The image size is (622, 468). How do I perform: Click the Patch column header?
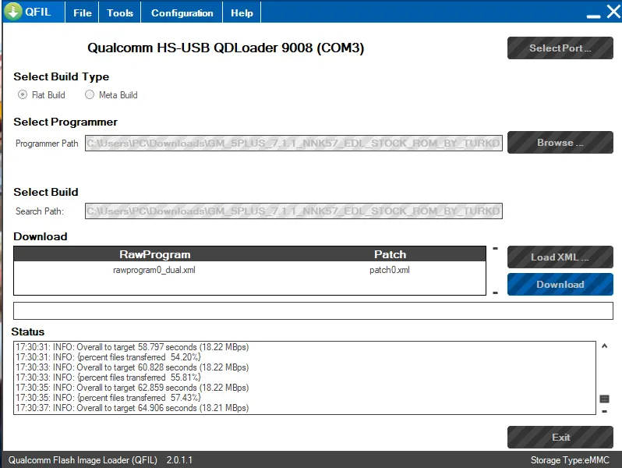(x=390, y=254)
